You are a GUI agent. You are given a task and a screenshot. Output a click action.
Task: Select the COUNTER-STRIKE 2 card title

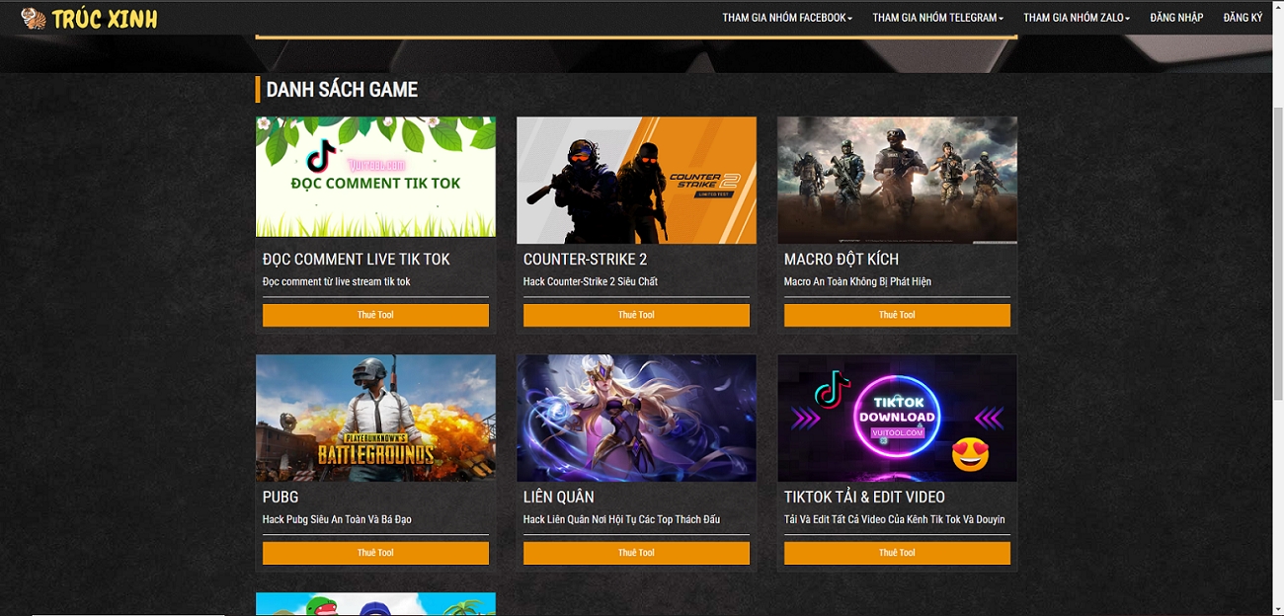585,260
